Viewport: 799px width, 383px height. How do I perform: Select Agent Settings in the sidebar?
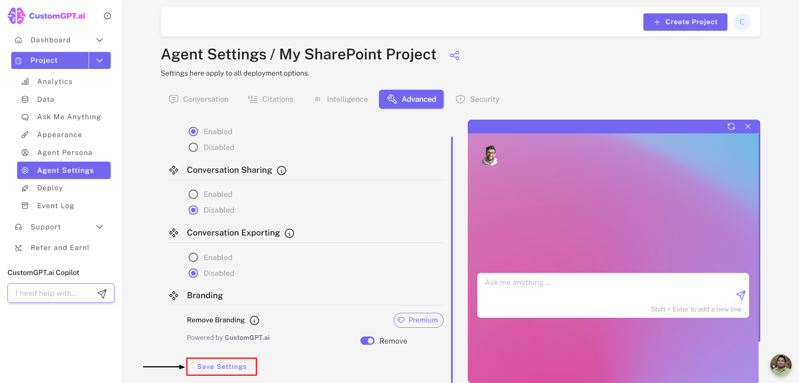coord(64,170)
